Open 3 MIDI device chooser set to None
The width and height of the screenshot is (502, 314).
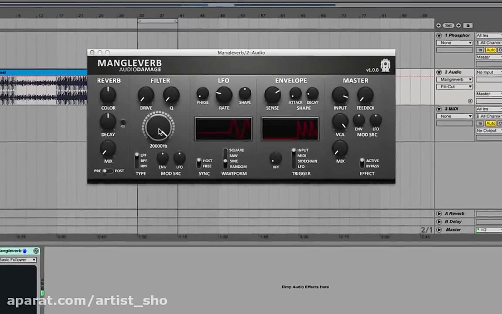coord(455,116)
